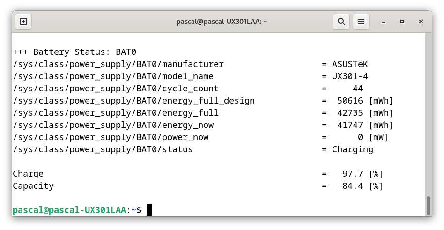This screenshot has width=444, height=230.
Task: Click the ASUSTeK manufacturer value
Action: coord(350,64)
